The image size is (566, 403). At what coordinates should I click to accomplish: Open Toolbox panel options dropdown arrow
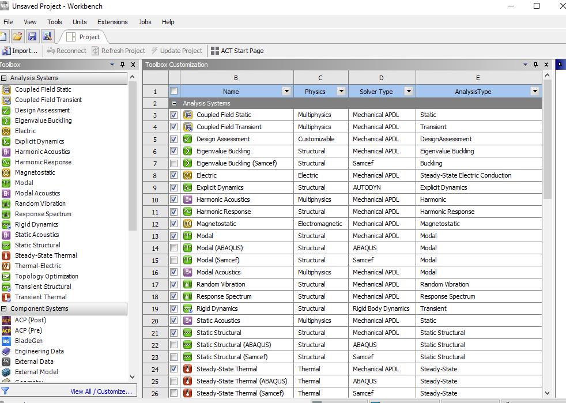(x=112, y=65)
